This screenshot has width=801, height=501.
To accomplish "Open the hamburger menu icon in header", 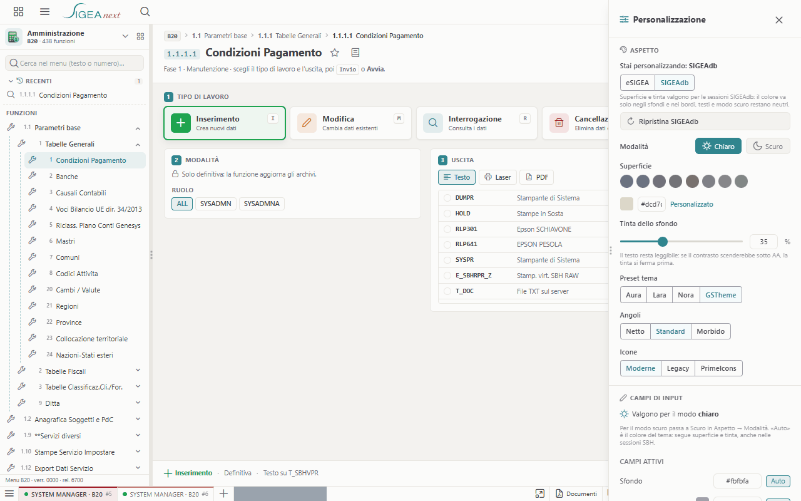I will (44, 11).
